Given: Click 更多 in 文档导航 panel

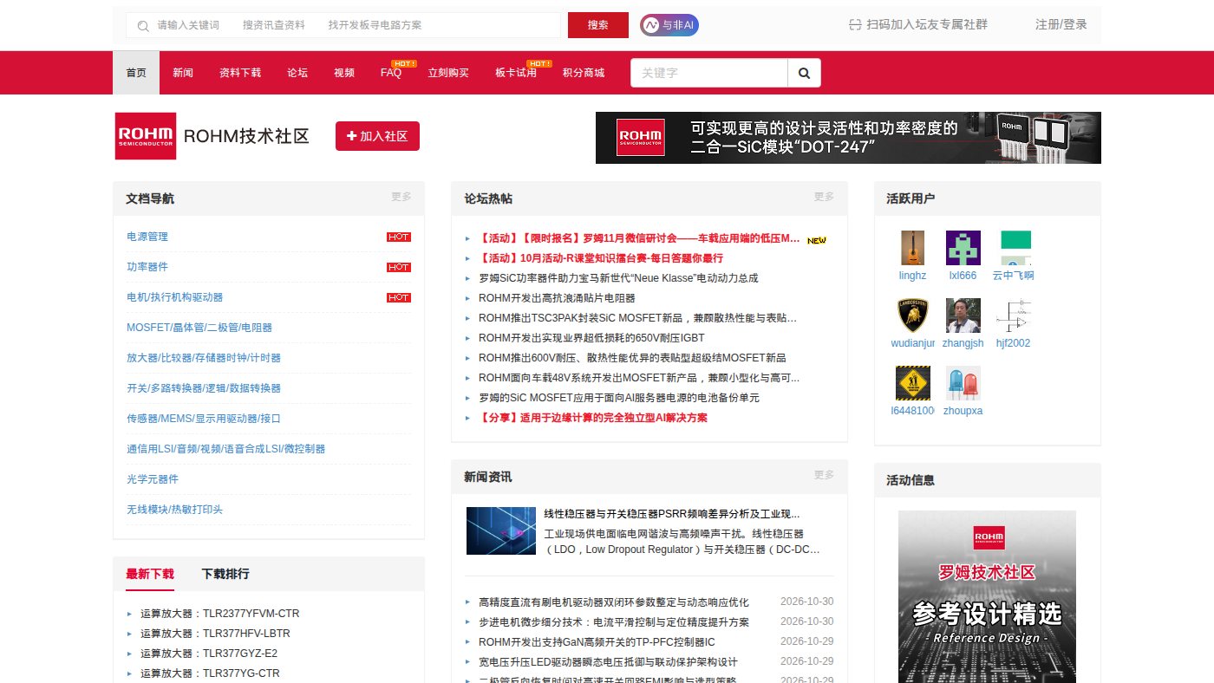Looking at the screenshot, I should [401, 197].
